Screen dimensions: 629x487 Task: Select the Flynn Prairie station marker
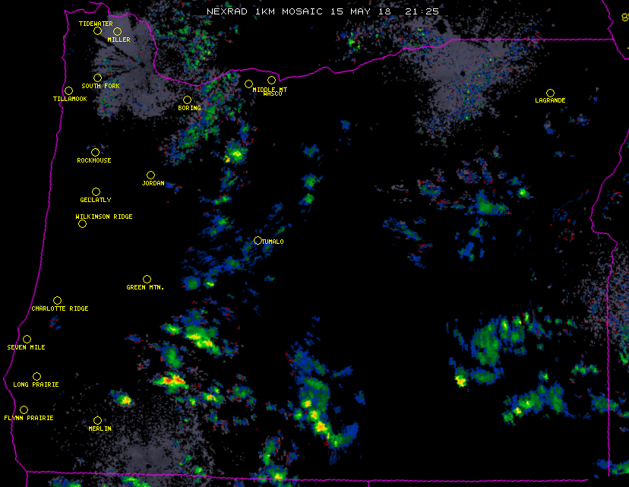[x=24, y=410]
